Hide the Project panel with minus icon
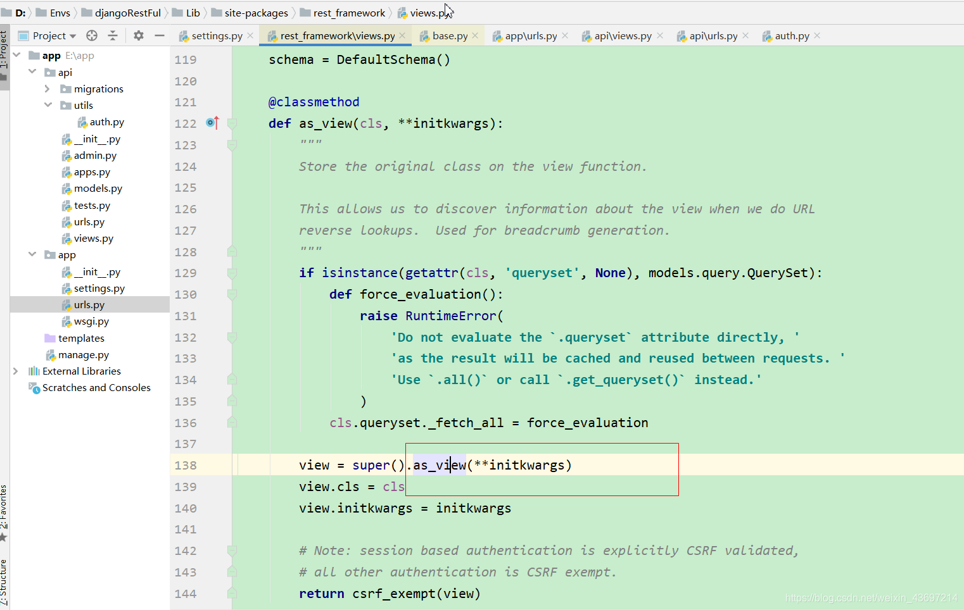This screenshot has width=964, height=610. (160, 35)
